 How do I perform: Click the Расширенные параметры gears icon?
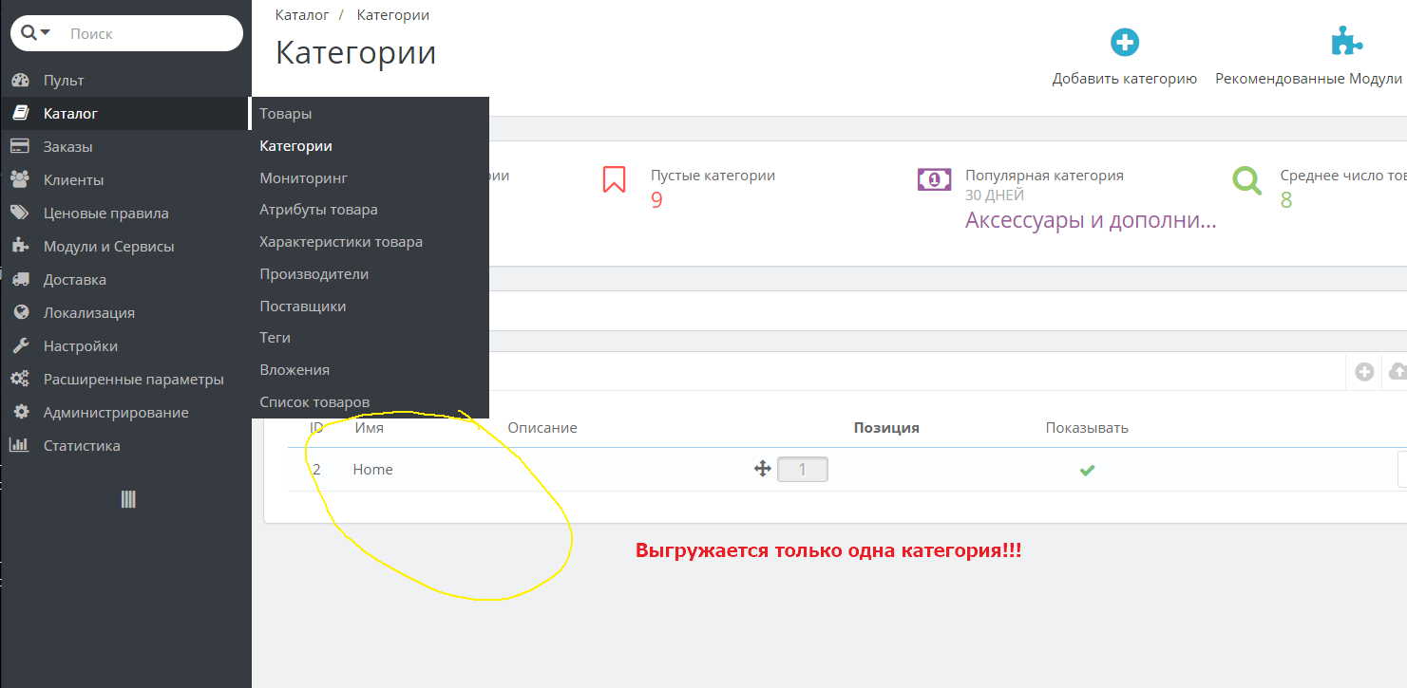[x=20, y=379]
